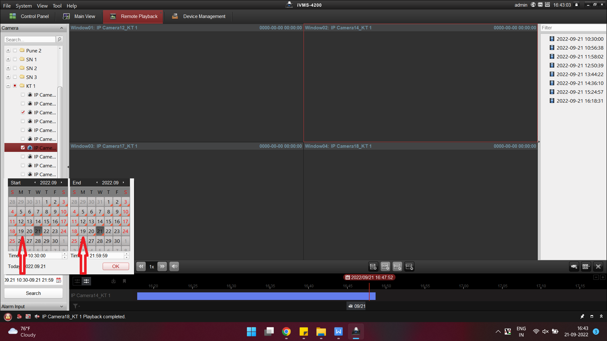Image resolution: width=607 pixels, height=341 pixels.
Task: Open the File menu
Action: (7, 6)
